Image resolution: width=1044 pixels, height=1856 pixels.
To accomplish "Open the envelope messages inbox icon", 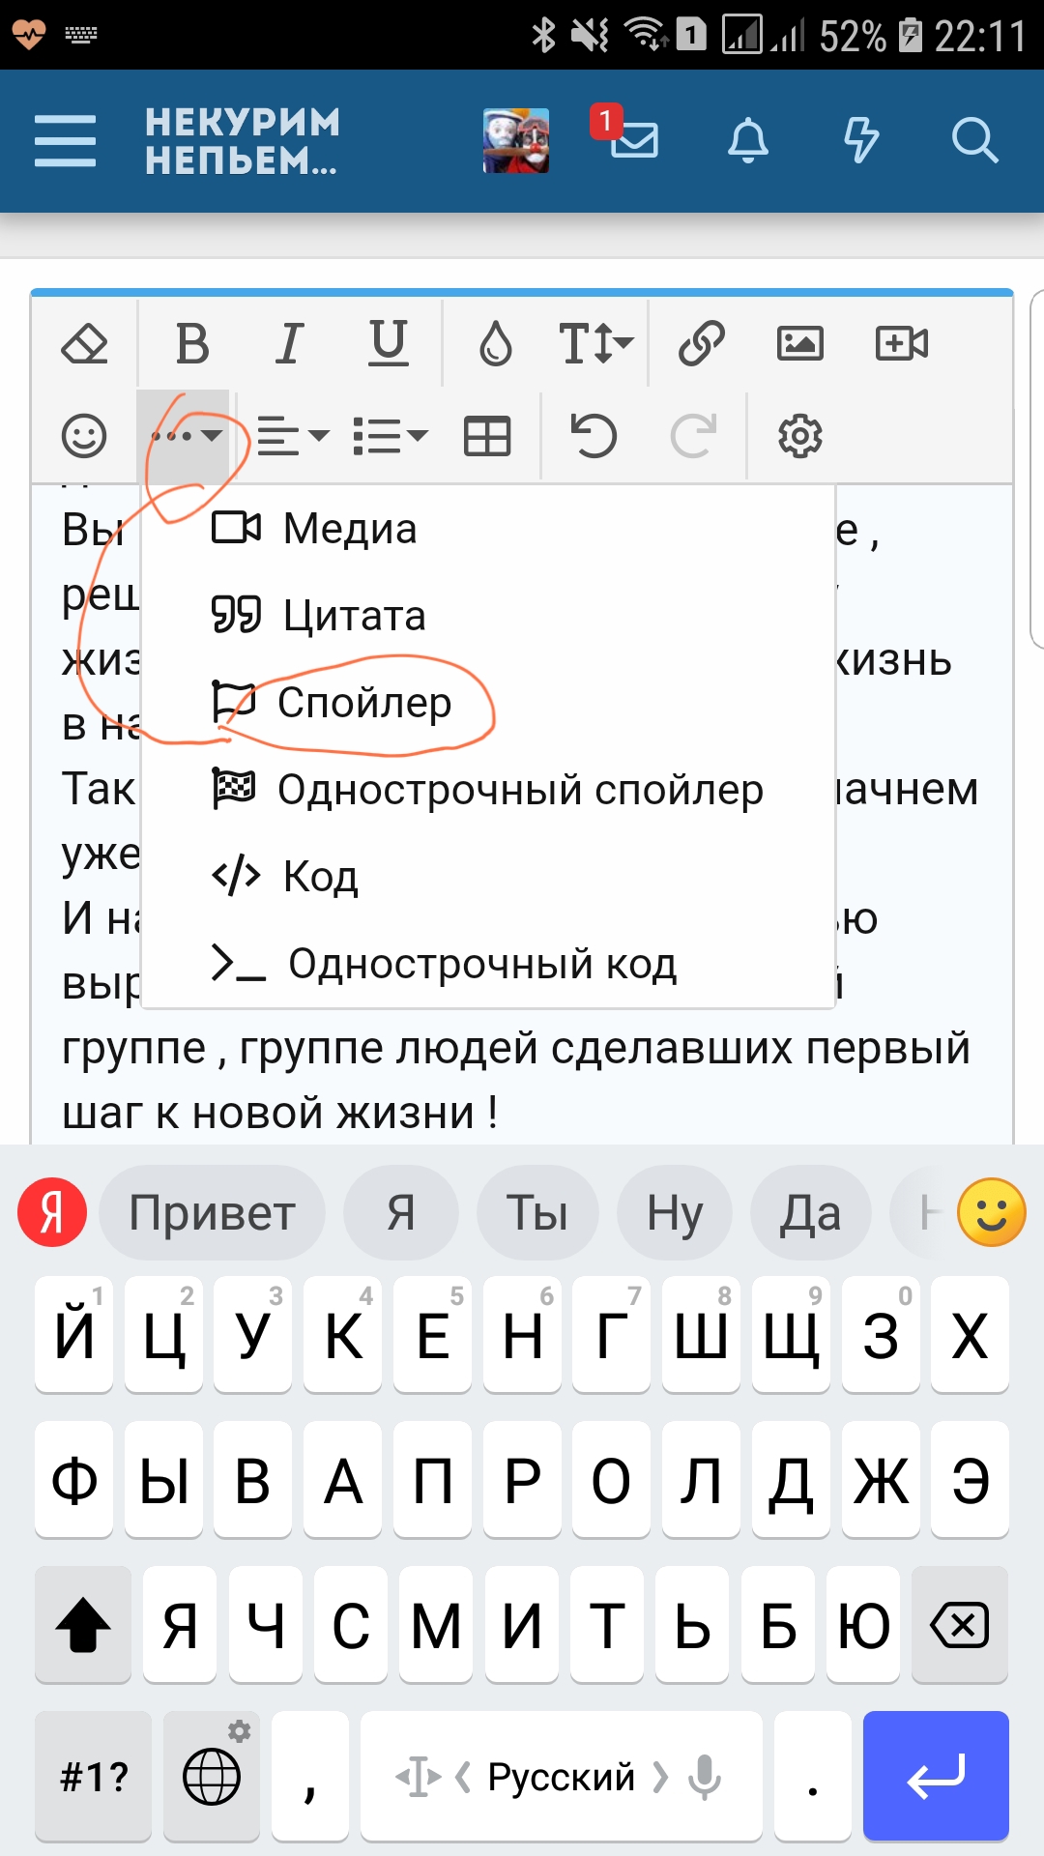I will coord(634,140).
